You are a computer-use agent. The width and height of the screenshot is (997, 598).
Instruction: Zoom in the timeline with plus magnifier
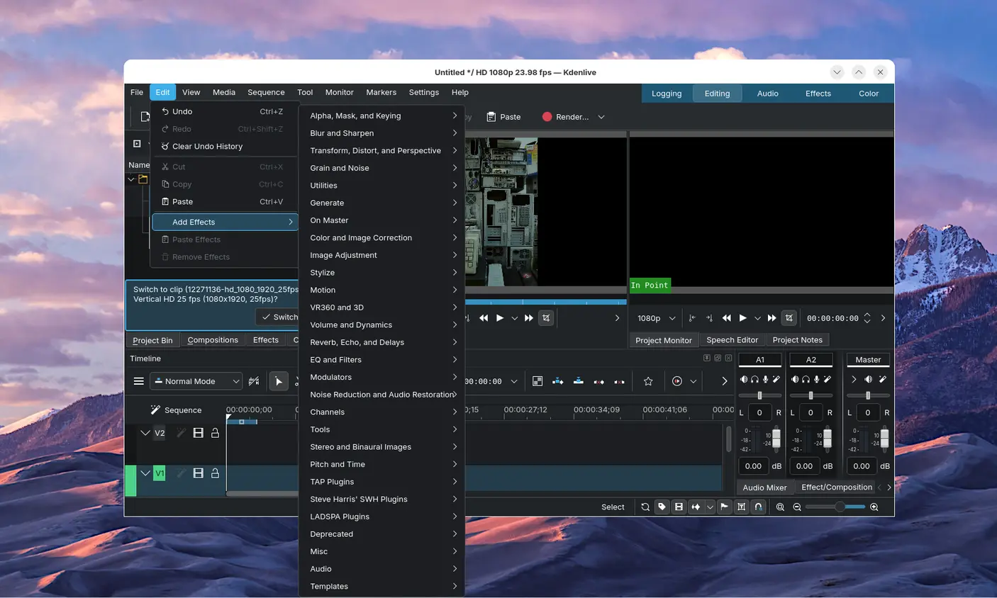click(874, 507)
